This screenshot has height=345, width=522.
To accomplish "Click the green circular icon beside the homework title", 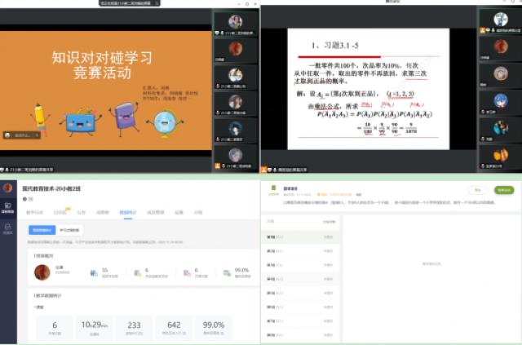I will click(x=276, y=188).
